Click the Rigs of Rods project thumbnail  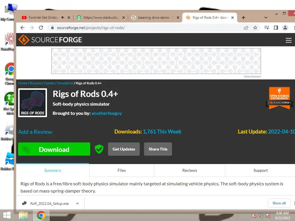coord(33,103)
